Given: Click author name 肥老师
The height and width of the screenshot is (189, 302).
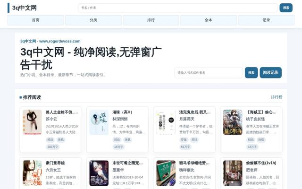Looking at the screenshot, I should pyautogui.click(x=252, y=170).
